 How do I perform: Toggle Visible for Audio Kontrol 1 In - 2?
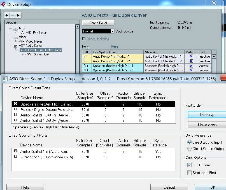(191, 61)
